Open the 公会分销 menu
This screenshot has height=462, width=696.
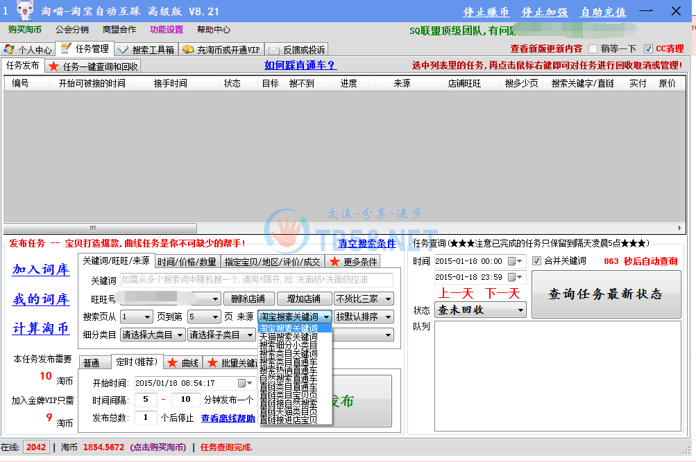tap(72, 30)
